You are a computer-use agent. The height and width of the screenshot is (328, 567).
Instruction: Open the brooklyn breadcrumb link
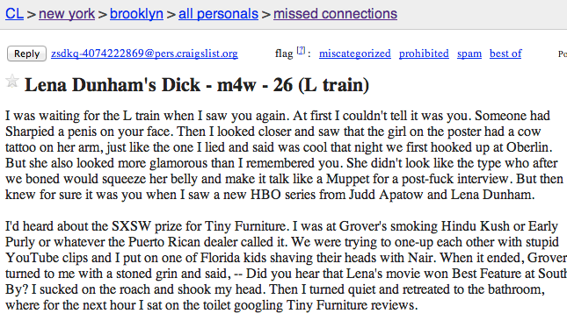pos(136,14)
